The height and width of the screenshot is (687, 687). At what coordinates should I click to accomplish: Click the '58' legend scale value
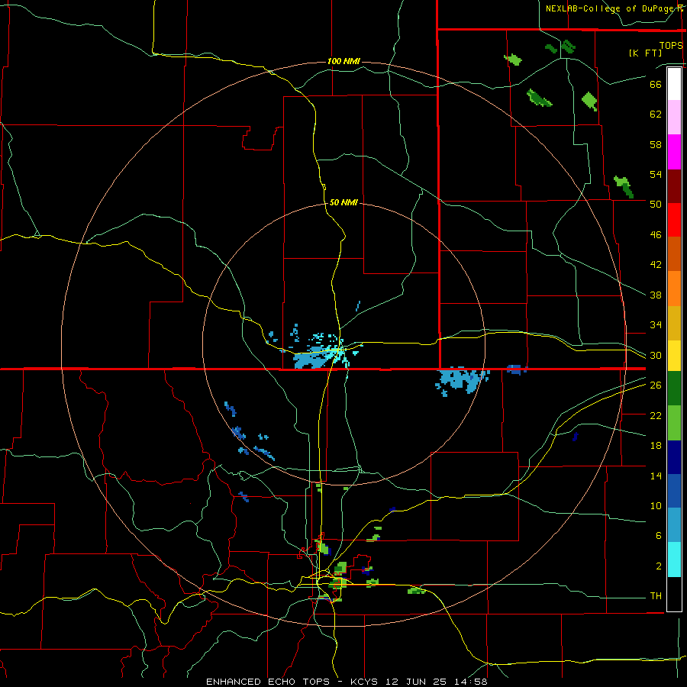(656, 144)
